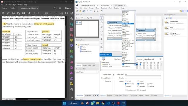Open Acrobat Tools view
Screen dimensions: 188x106
click(12, 8)
